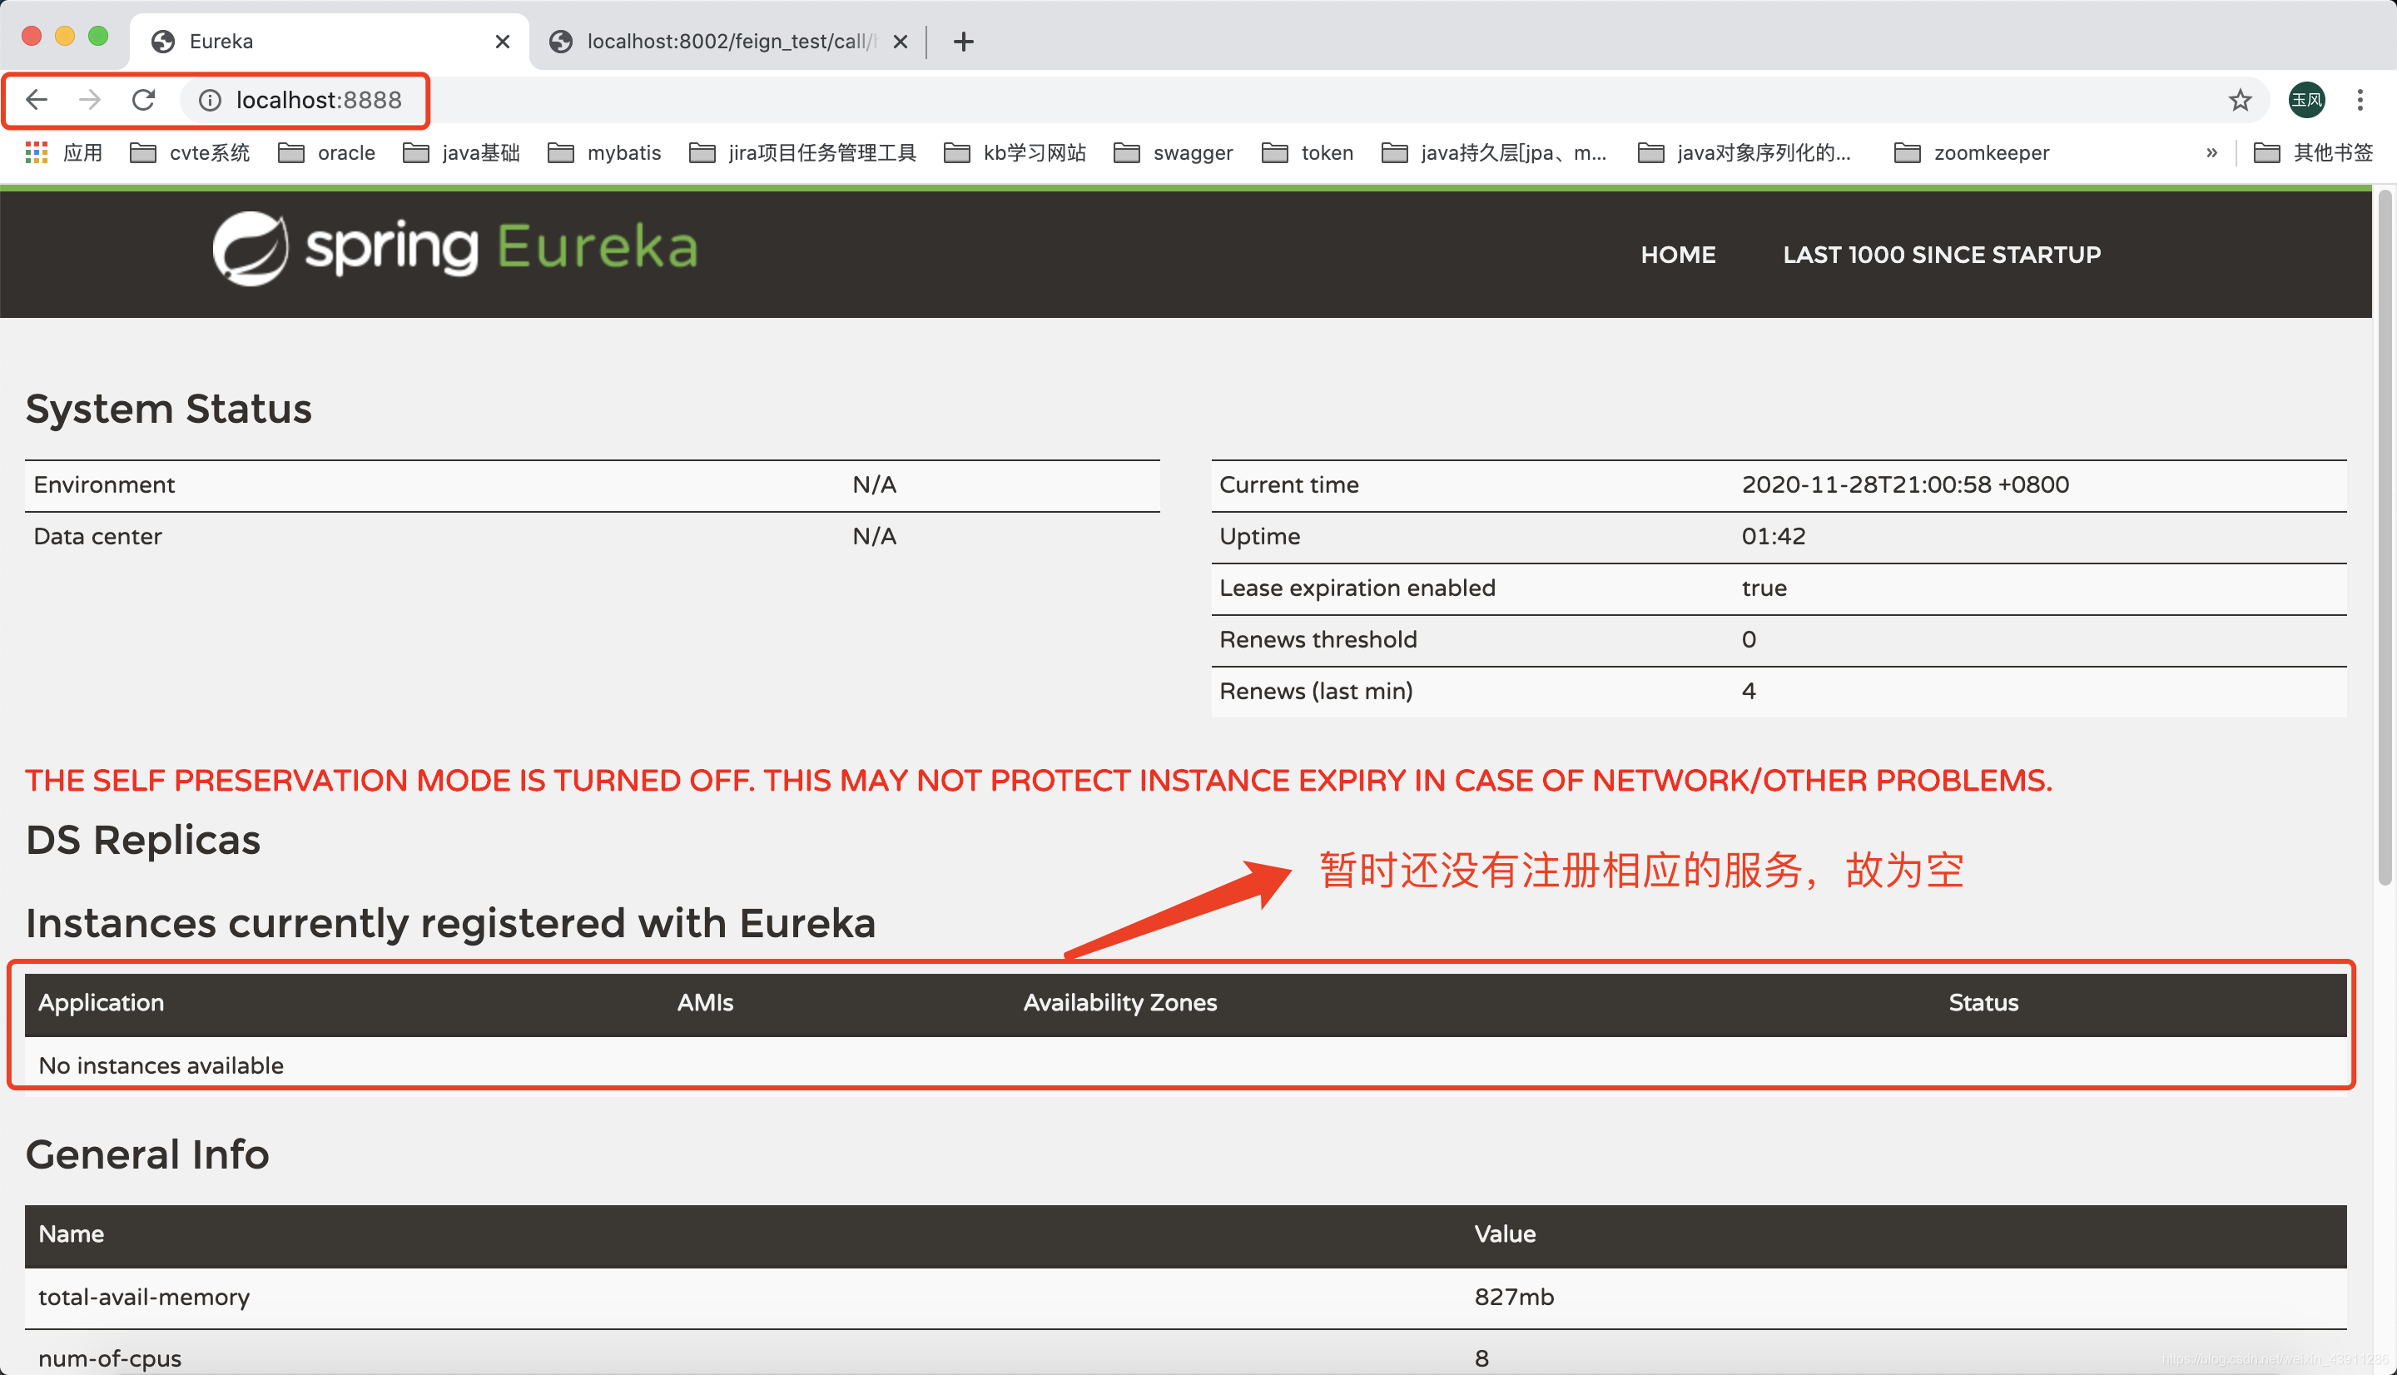The height and width of the screenshot is (1375, 2397).
Task: Click 'Instances currently registered with Eureka' heading
Action: 450,923
